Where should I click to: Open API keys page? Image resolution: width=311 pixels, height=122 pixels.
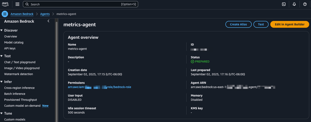pyautogui.click(x=10, y=48)
